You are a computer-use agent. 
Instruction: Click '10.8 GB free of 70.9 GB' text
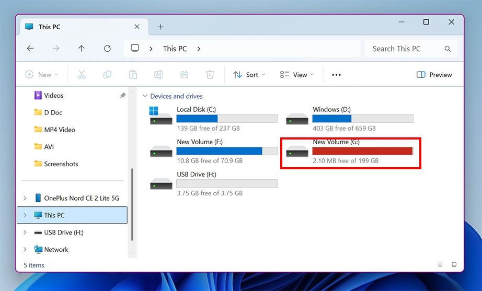point(210,161)
